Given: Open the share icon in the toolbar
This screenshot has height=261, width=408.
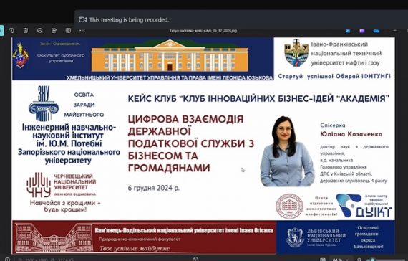Looking at the screenshot, I should click(54, 31).
